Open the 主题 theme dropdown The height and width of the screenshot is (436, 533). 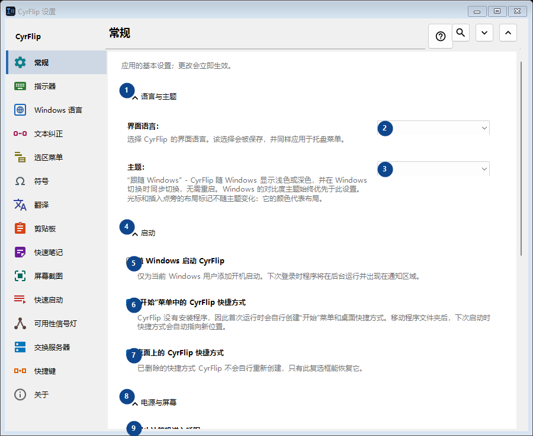[x=434, y=169]
